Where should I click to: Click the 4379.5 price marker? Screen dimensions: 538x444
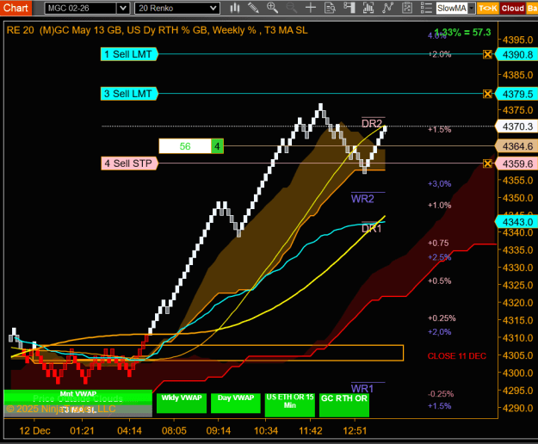517,94
